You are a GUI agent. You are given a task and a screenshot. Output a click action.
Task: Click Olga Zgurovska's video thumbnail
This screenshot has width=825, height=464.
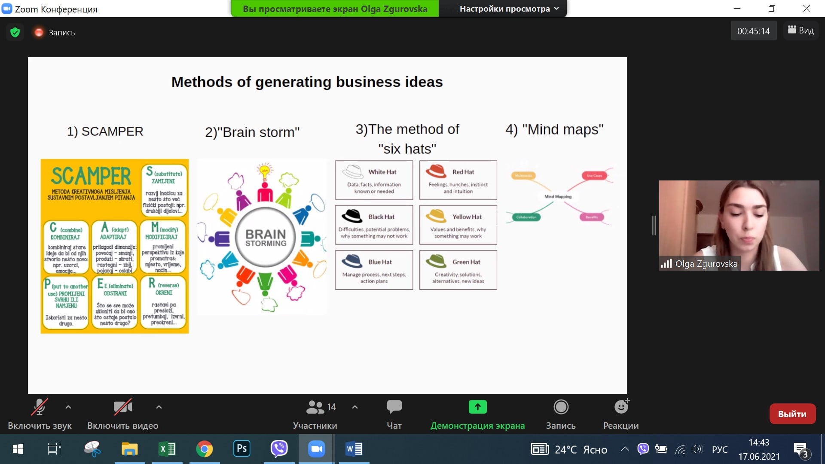click(739, 225)
